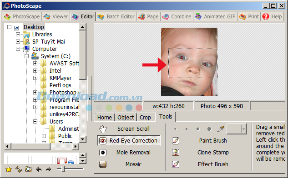This screenshot has width=288, height=178.
Task: Click tree scrollbar down arrow
Action: tap(83, 139)
